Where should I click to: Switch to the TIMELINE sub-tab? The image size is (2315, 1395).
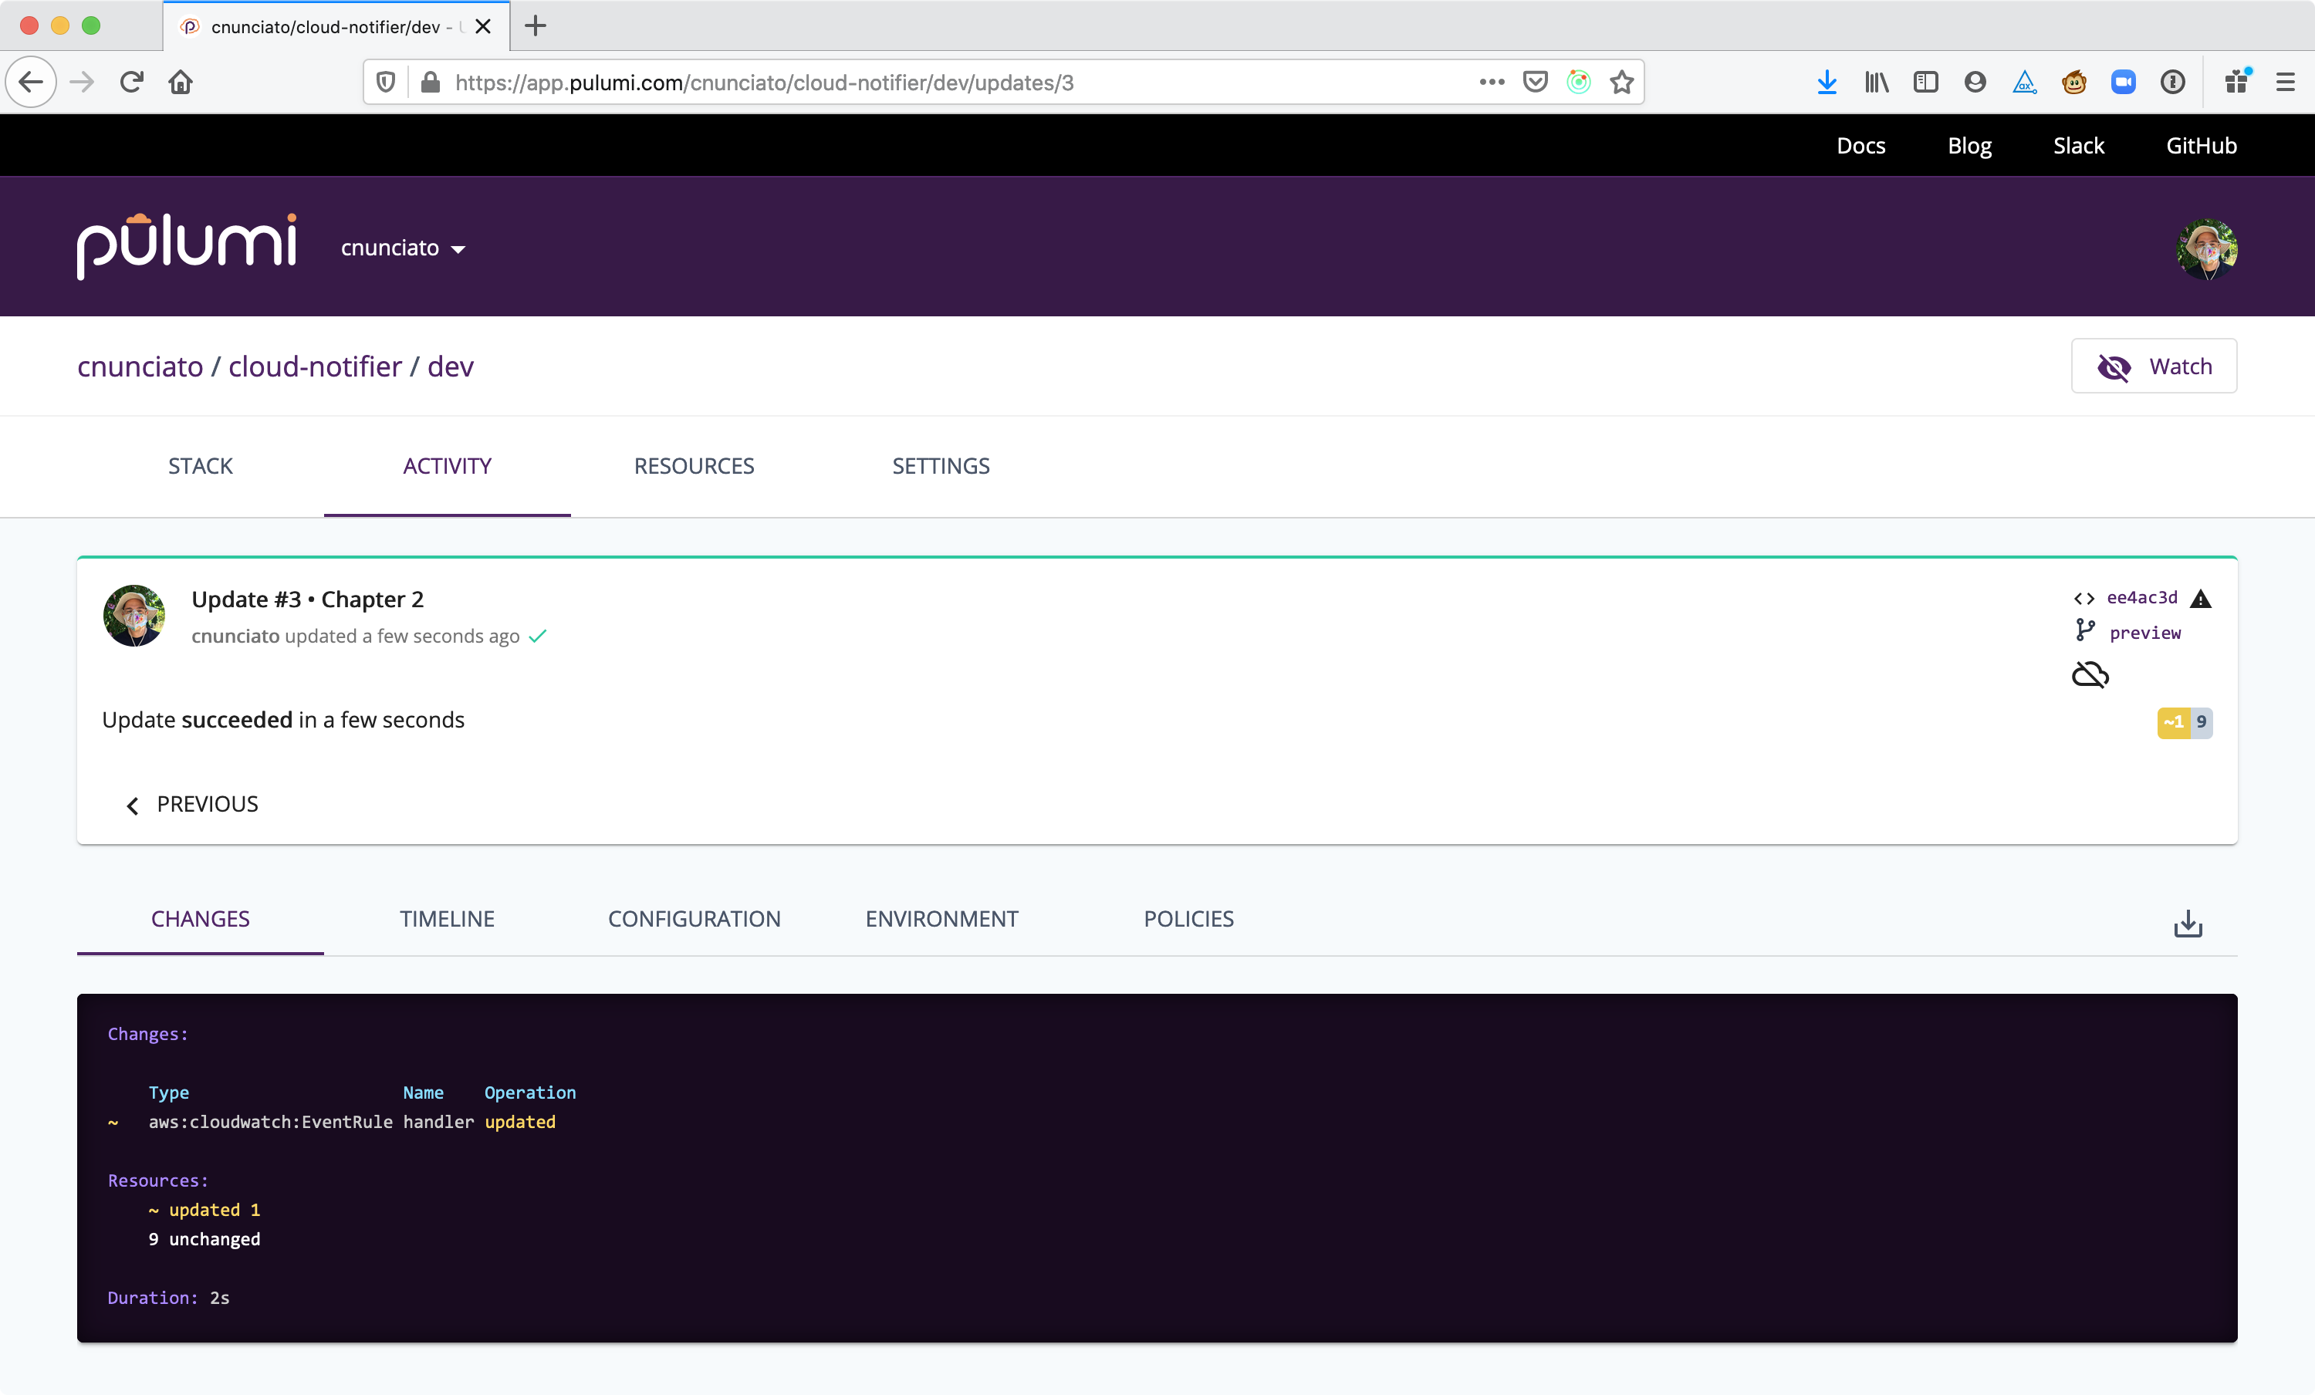pos(448,919)
